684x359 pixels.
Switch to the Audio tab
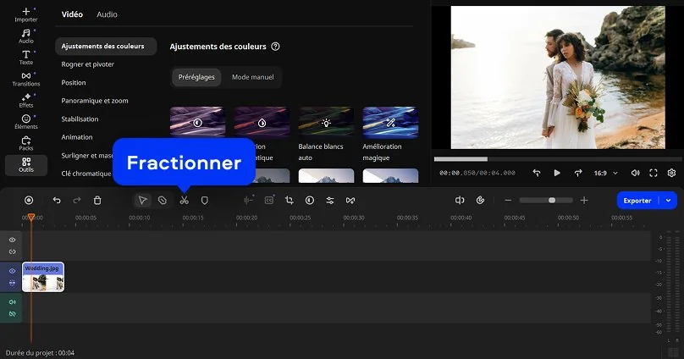click(107, 14)
